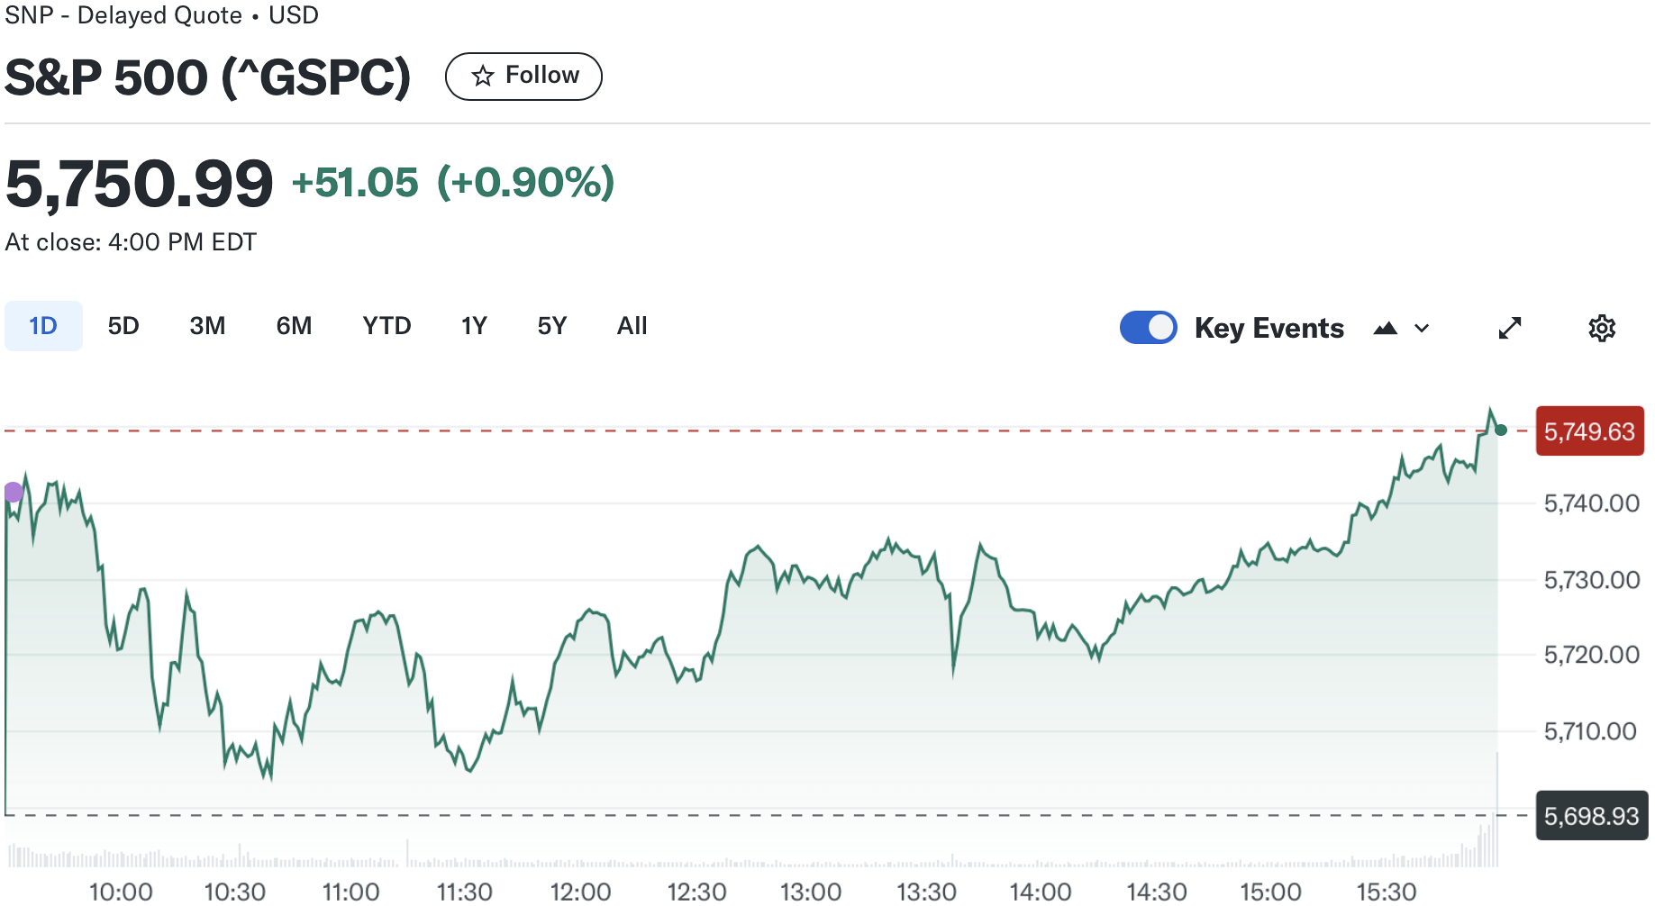The height and width of the screenshot is (906, 1655).
Task: Switch to 5Y time range
Action: coord(552,326)
